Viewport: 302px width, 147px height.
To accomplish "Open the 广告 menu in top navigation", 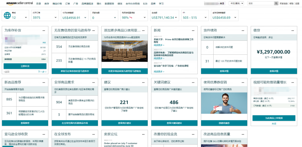I will click(x=75, y=4).
